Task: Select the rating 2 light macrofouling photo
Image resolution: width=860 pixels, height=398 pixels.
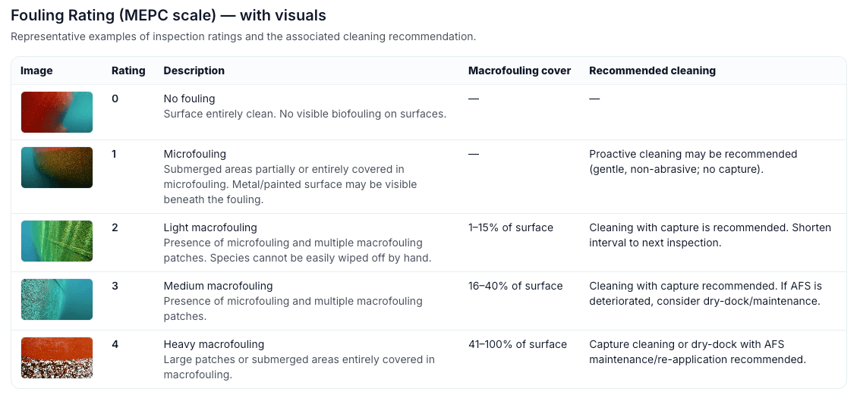Action: point(57,241)
